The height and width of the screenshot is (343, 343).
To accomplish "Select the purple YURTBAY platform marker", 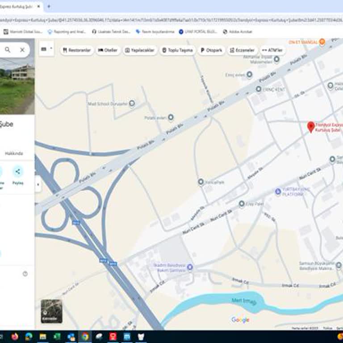I will pyautogui.click(x=278, y=192).
